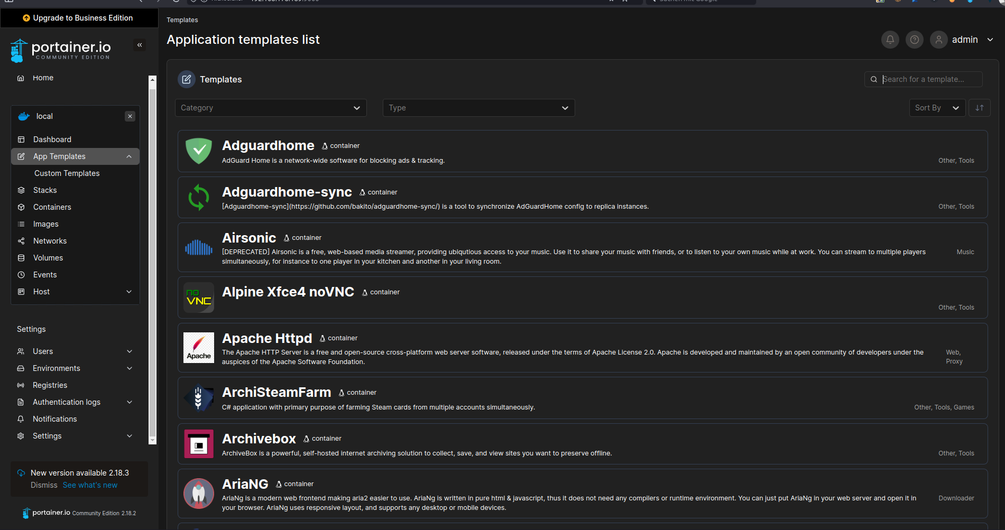Open the Sort By dropdown
Image resolution: width=1005 pixels, height=530 pixels.
pyautogui.click(x=937, y=108)
